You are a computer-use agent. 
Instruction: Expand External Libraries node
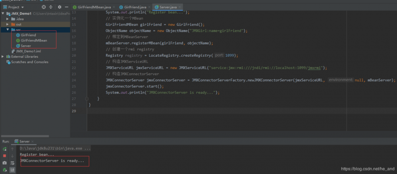point(3,56)
